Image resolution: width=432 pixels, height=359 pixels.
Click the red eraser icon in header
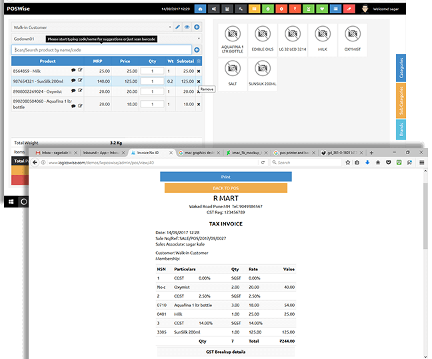(349, 9)
